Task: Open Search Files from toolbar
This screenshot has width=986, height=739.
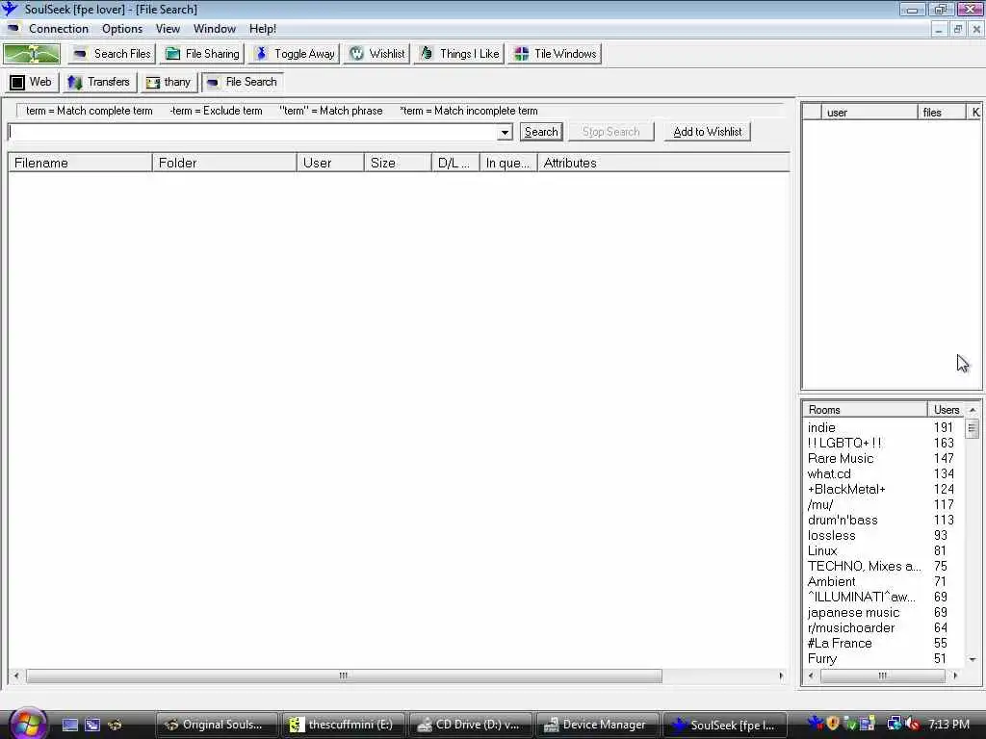Action: tap(112, 54)
